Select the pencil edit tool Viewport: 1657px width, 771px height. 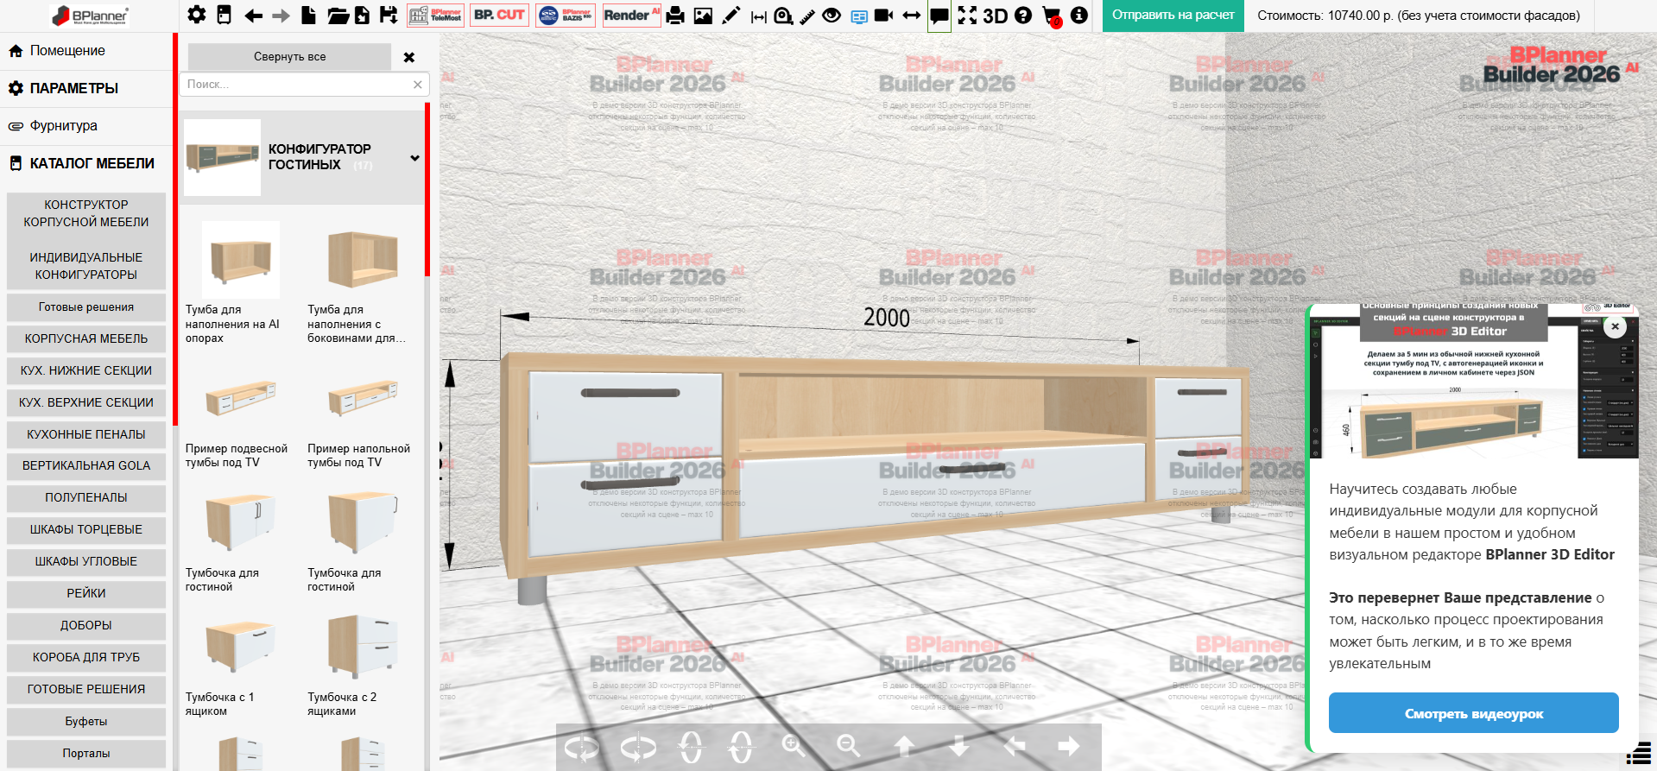730,15
